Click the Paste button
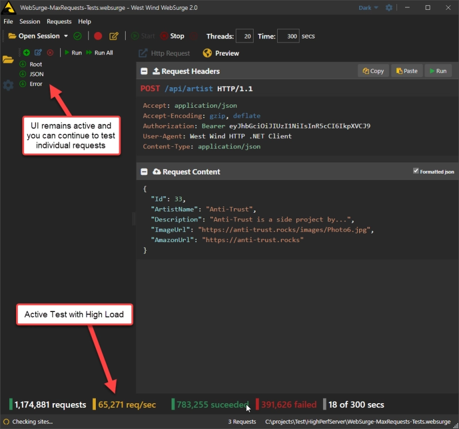The height and width of the screenshot is (429, 459). point(407,71)
